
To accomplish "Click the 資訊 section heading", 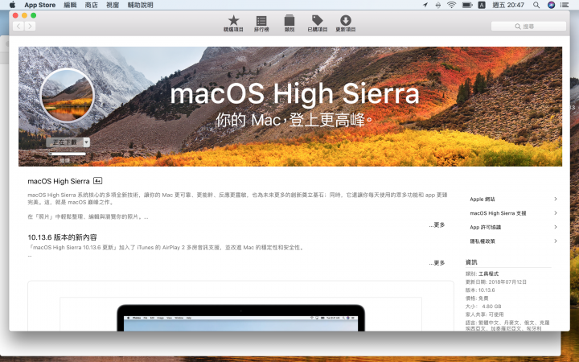I will [471, 262].
